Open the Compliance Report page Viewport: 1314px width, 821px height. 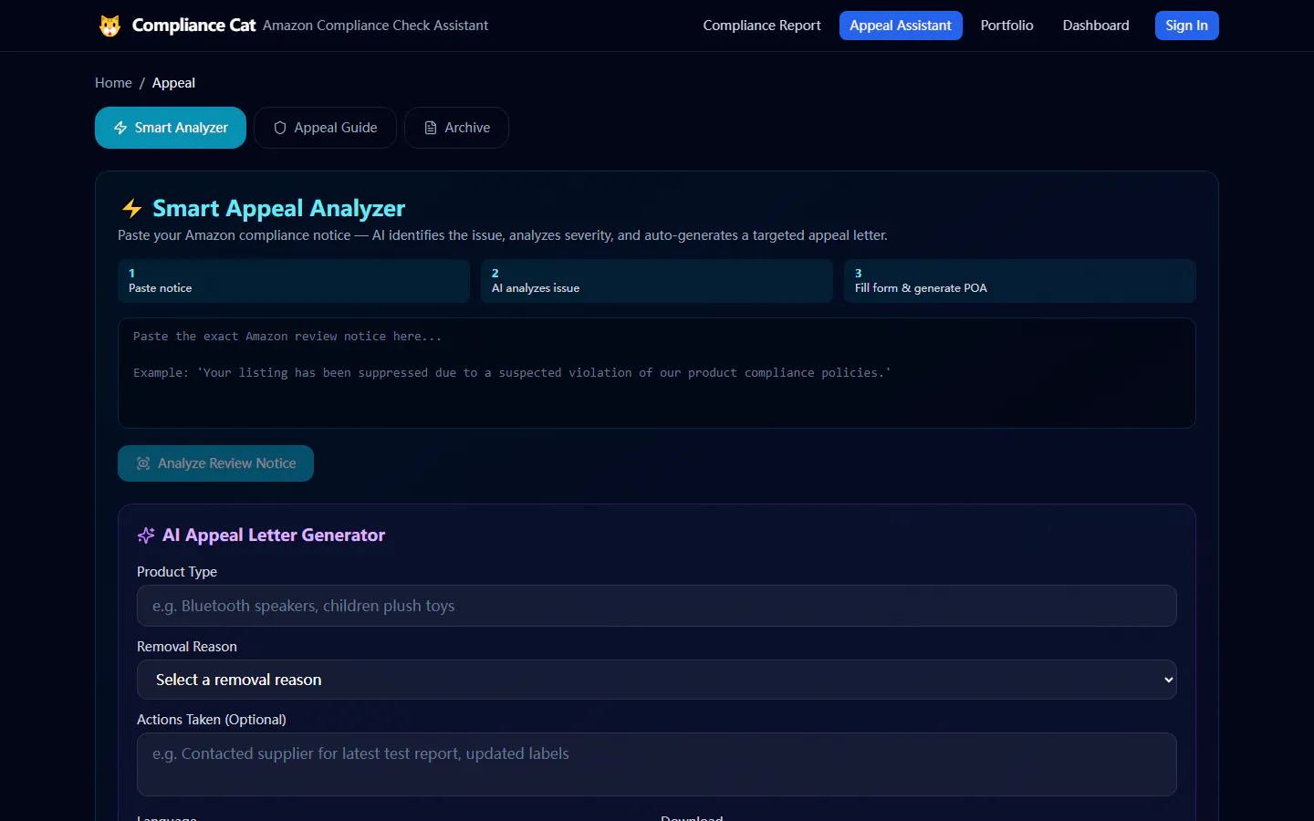click(x=762, y=26)
